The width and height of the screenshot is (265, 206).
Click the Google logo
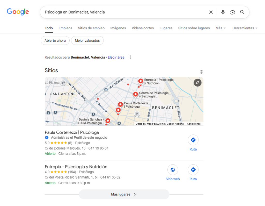coord(18,12)
